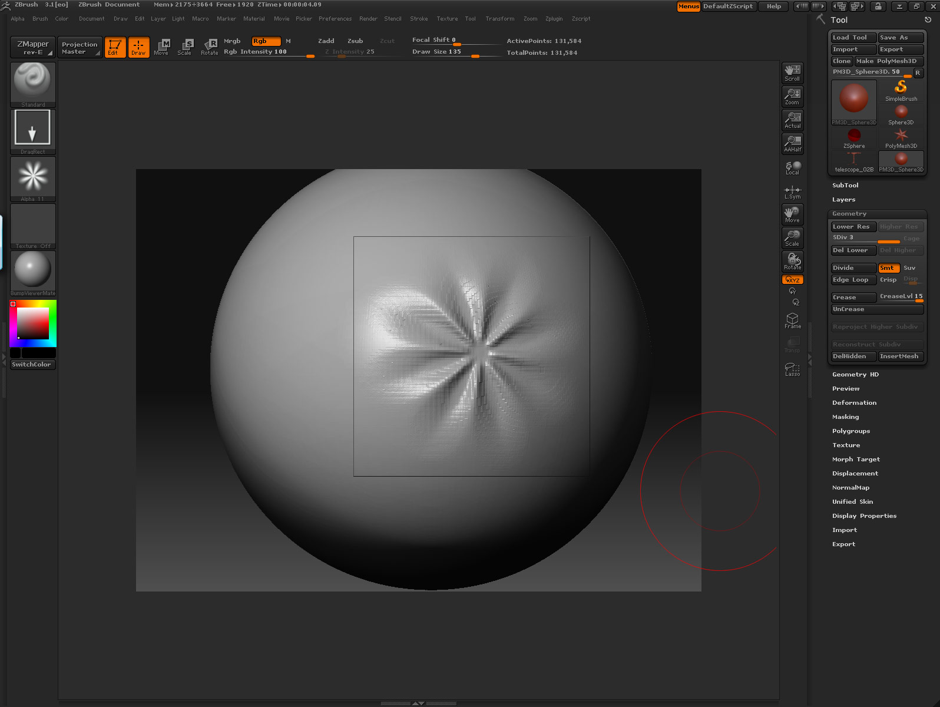Screen dimensions: 940x707
Task: Click the Divide button
Action: [853, 268]
